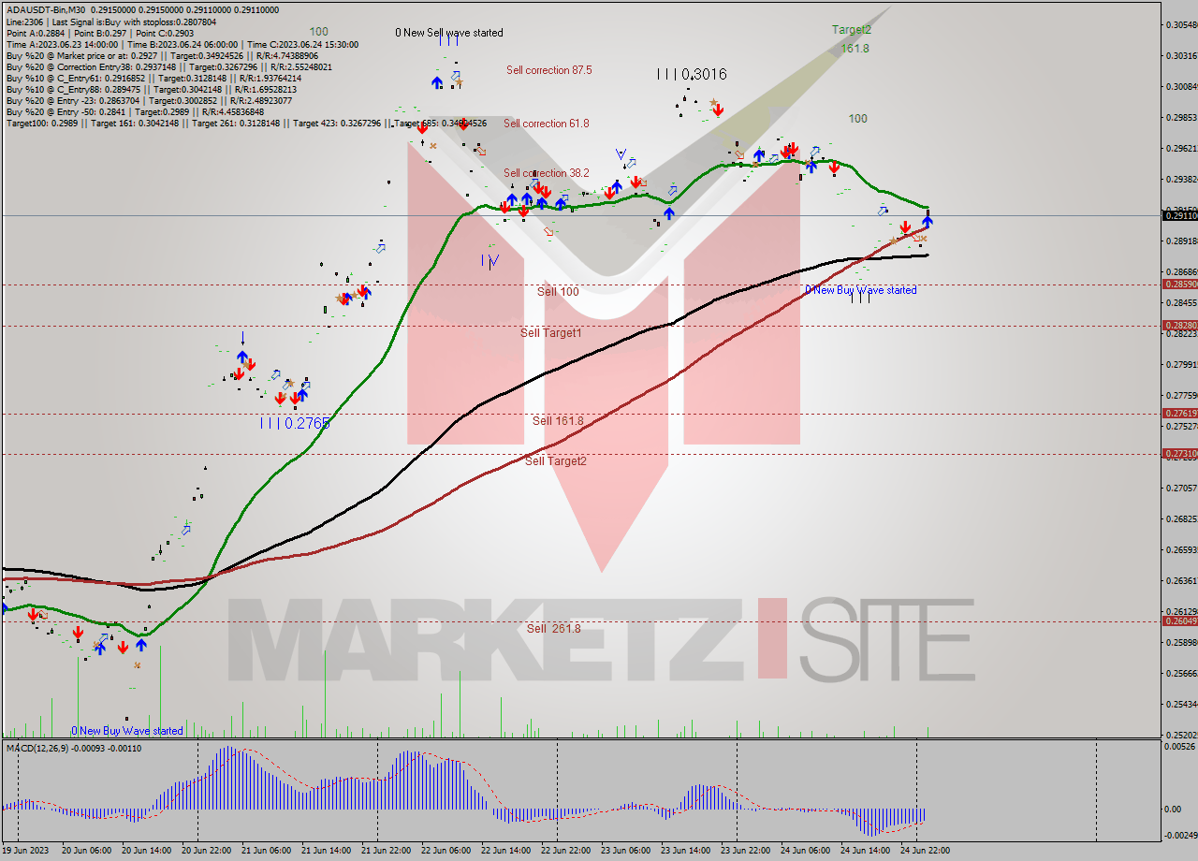Click the 0.26593 price axis value

1181,550
